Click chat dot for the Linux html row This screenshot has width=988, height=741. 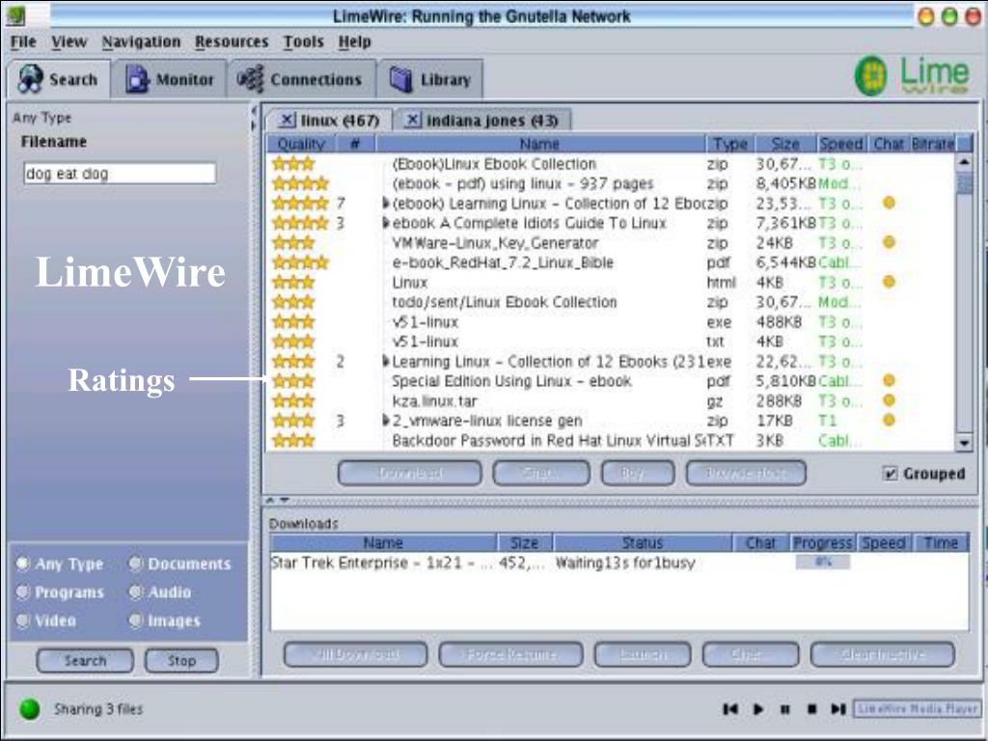pos(889,282)
